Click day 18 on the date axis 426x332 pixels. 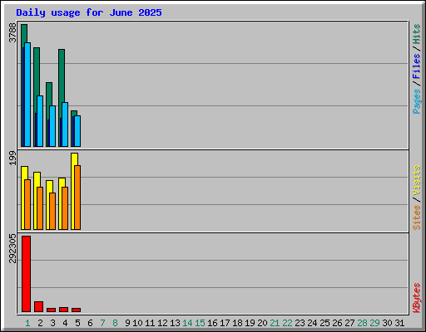[x=237, y=323]
